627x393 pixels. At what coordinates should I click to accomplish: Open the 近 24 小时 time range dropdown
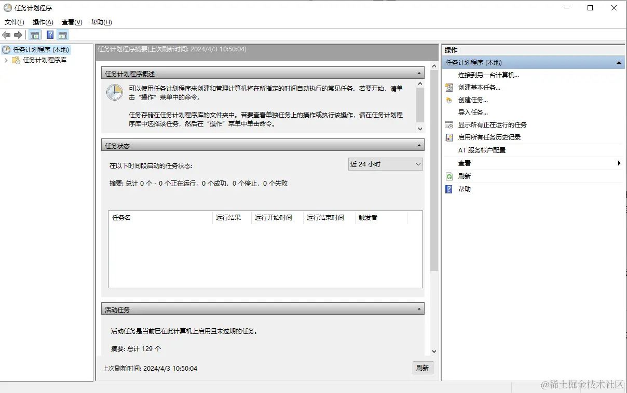[418, 164]
